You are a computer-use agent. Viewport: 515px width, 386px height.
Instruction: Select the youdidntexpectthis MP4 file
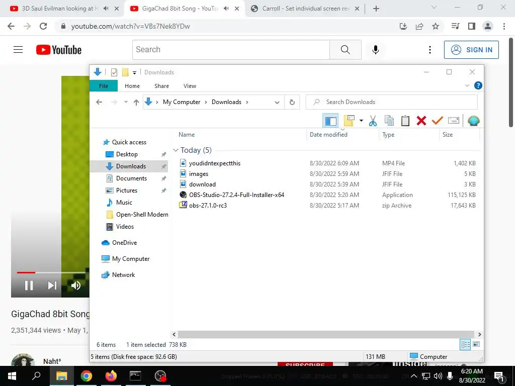214,163
